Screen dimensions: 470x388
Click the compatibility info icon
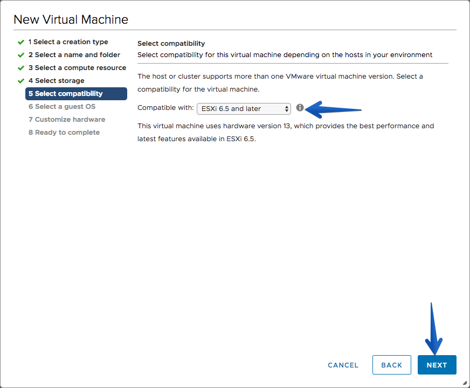point(300,108)
